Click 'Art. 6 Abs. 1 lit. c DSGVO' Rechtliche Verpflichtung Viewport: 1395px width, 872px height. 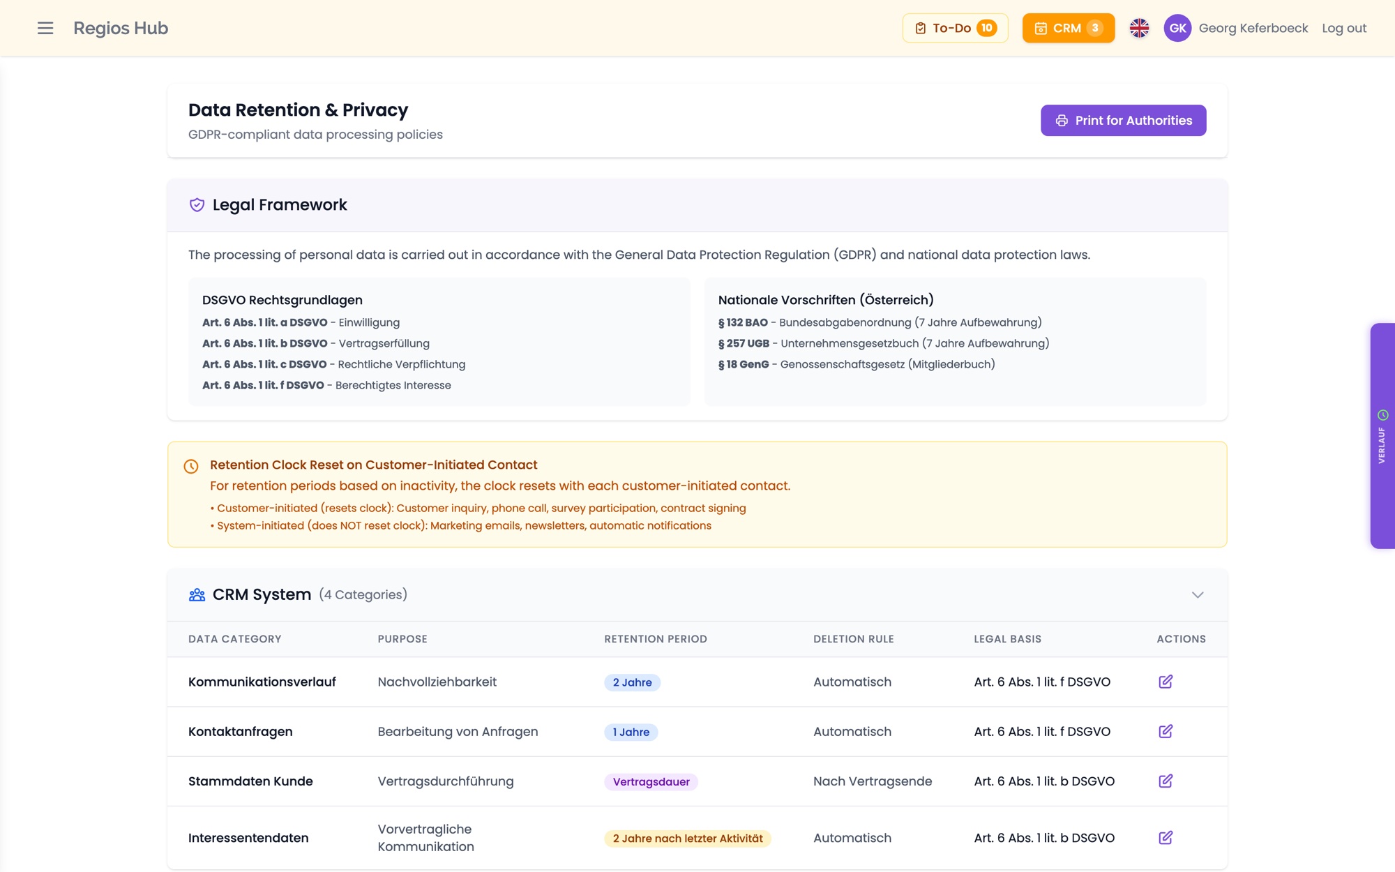[x=333, y=364]
